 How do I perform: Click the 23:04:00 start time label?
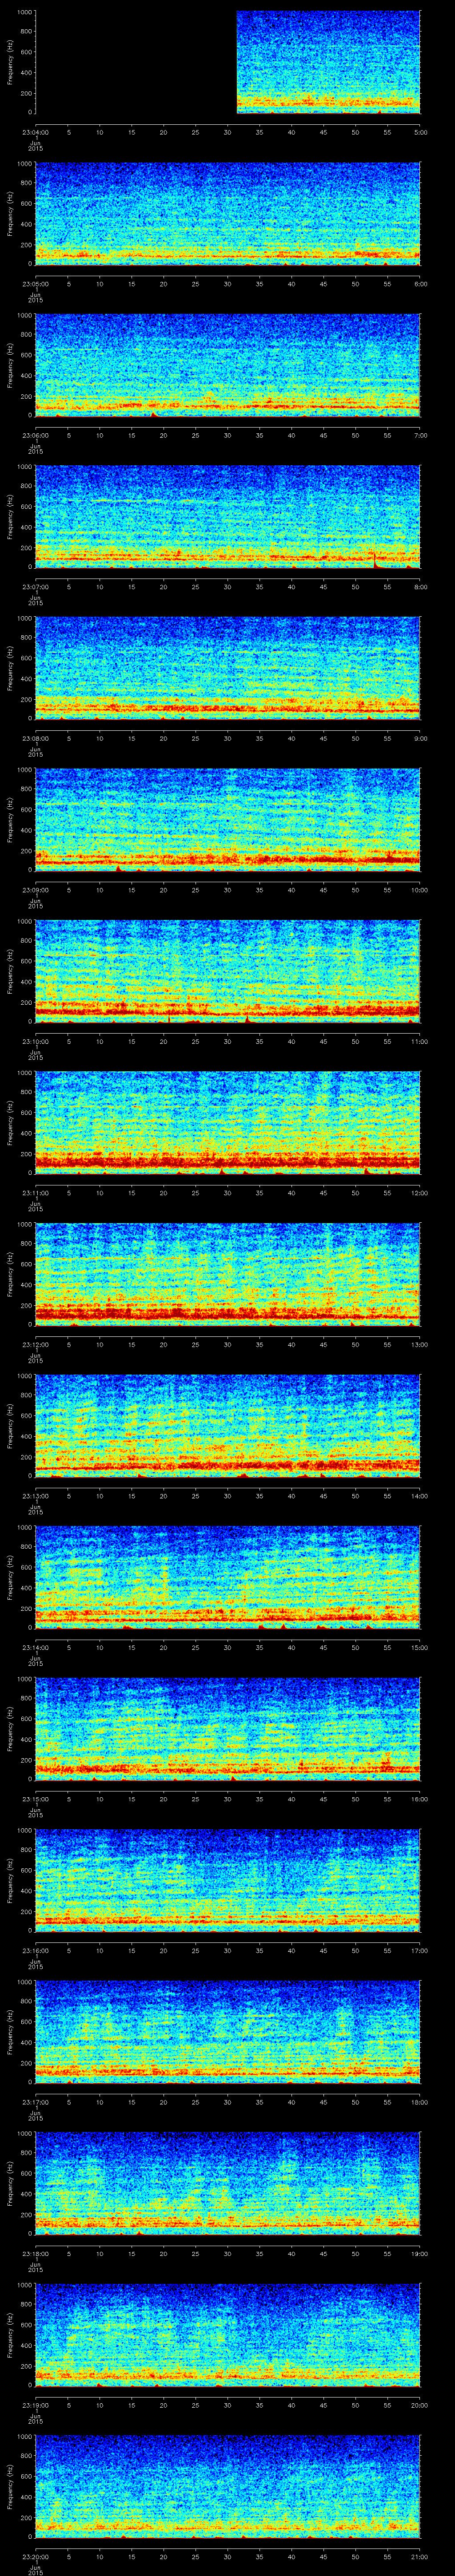tap(35, 132)
